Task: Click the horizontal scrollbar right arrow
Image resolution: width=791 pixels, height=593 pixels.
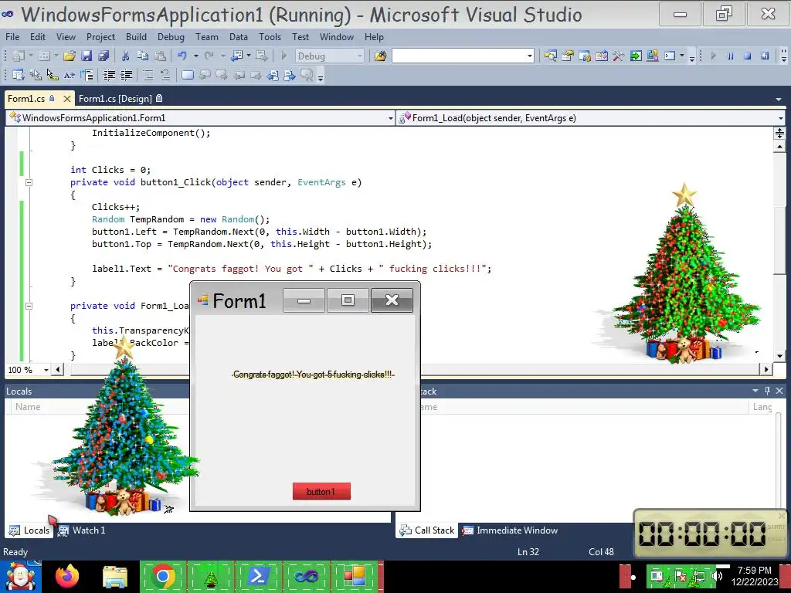Action: (767, 370)
